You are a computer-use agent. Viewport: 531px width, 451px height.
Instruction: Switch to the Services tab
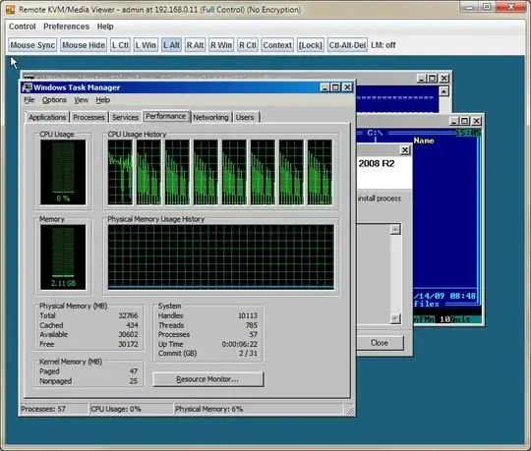[x=125, y=117]
